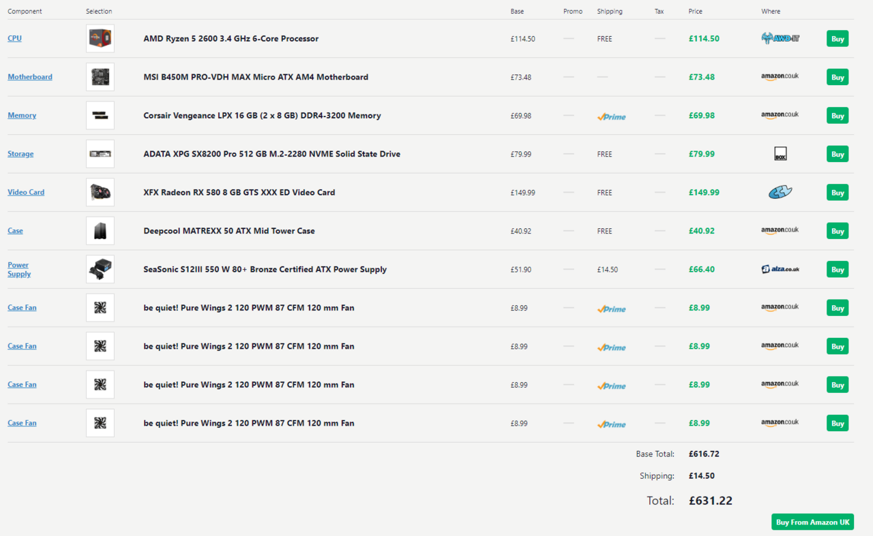Viewport: 873px width, 536px height.
Task: Click the green £40.92 case price
Action: point(702,231)
